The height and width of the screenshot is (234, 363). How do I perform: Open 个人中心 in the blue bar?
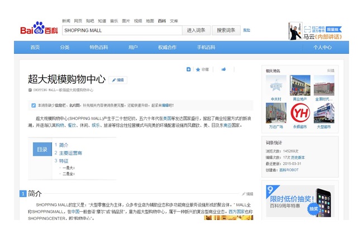(x=322, y=47)
